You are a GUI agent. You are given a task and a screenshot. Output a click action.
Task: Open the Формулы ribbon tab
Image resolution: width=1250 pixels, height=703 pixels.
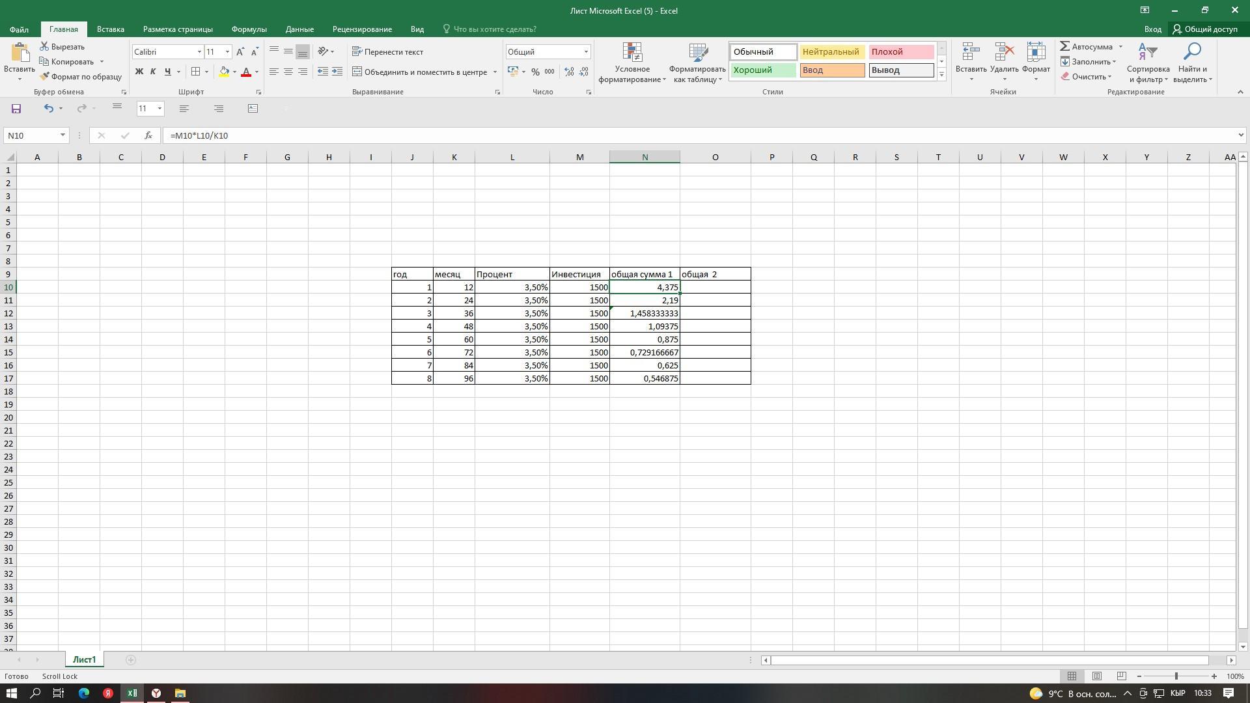click(249, 29)
